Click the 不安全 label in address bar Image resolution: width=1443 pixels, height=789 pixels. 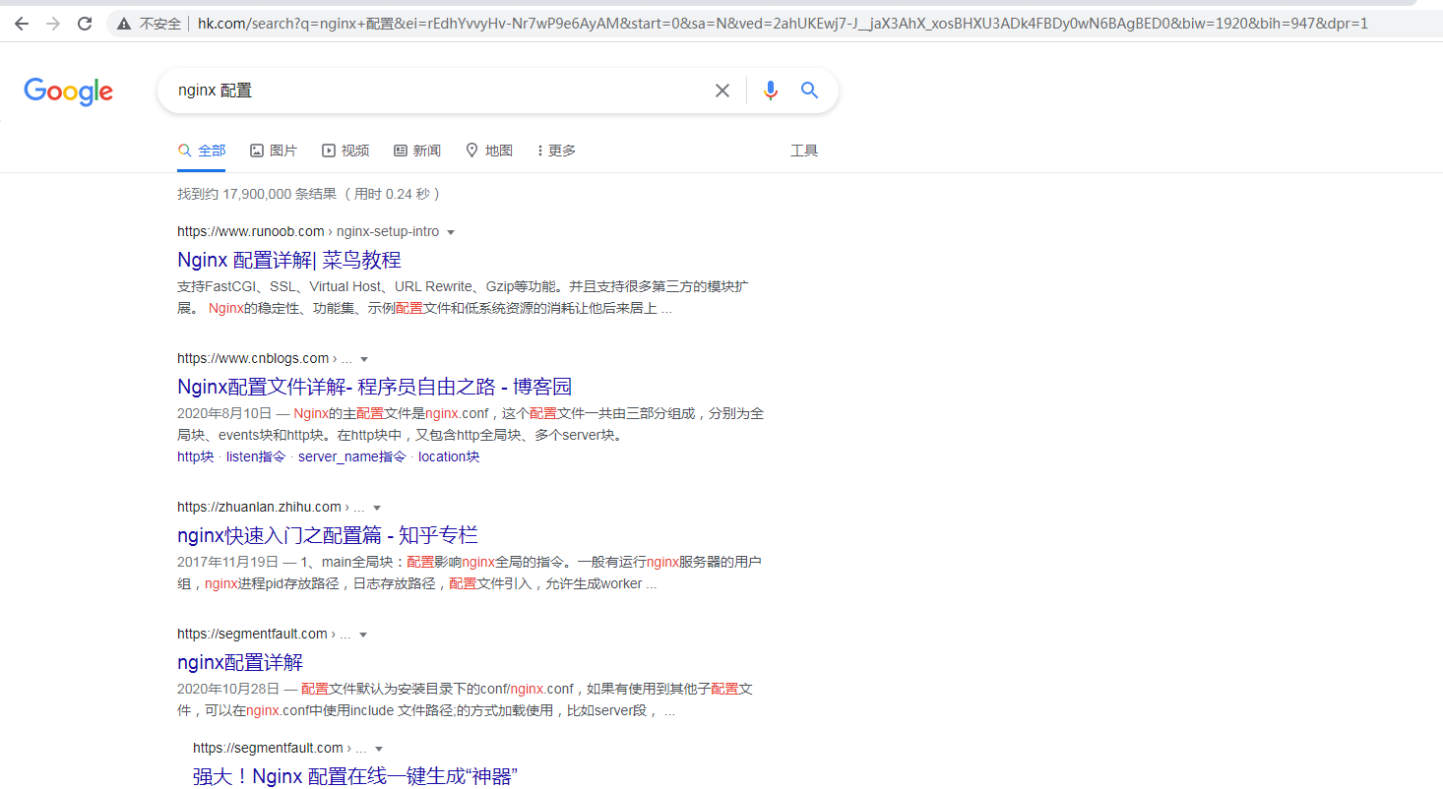pos(160,24)
